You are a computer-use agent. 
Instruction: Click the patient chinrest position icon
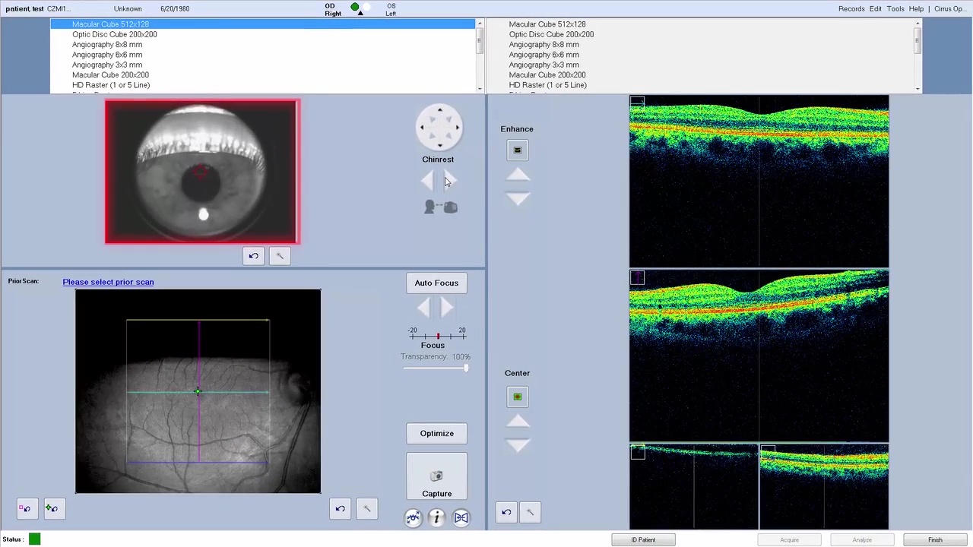click(x=440, y=207)
